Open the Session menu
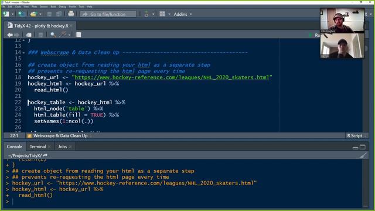This screenshot has width=375, height=211. point(44,6)
